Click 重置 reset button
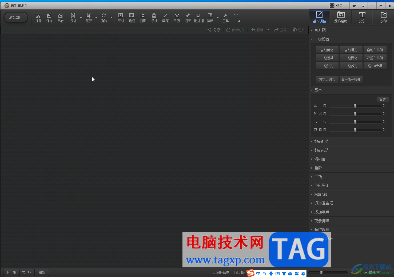394x277 pixels. point(383,100)
